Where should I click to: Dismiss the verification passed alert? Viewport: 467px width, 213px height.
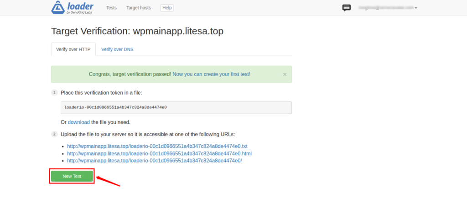pos(285,74)
